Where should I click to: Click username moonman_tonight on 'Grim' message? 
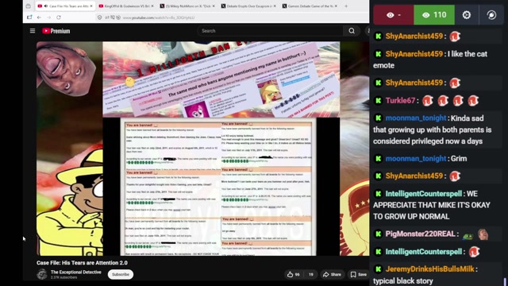(416, 159)
